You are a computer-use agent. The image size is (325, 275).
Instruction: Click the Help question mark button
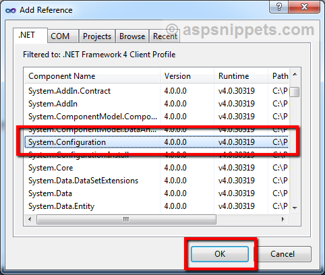(x=279, y=7)
